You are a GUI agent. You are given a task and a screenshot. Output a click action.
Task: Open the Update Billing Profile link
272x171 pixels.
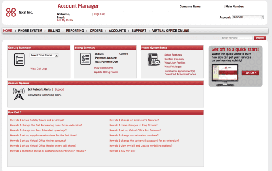tap(106, 72)
